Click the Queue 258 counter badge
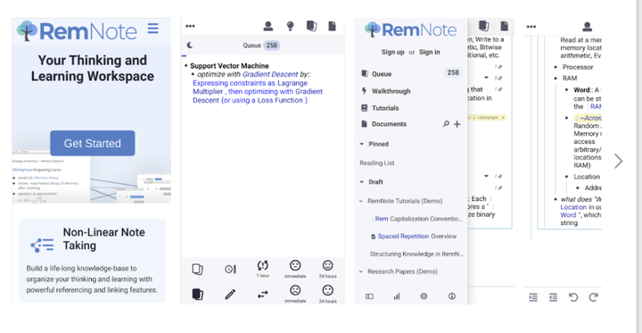The height and width of the screenshot is (333, 642). pyautogui.click(x=272, y=46)
